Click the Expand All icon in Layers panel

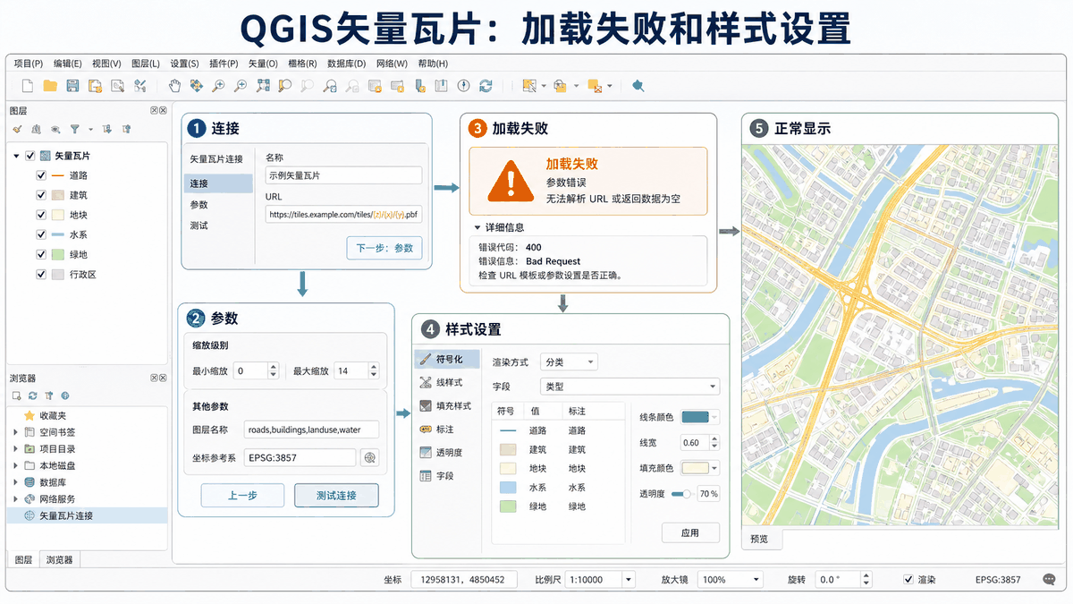pos(106,129)
